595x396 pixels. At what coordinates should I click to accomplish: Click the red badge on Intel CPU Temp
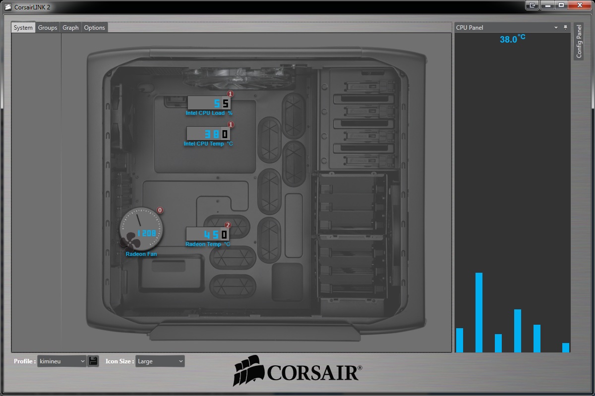[231, 125]
